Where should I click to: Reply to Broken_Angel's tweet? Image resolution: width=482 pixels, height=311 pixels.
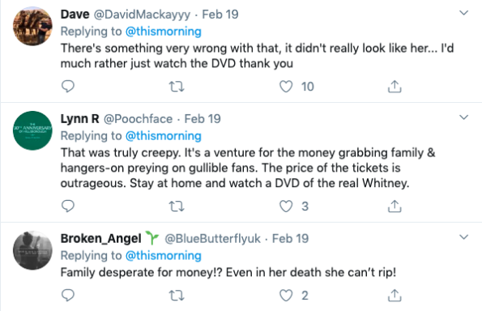pyautogui.click(x=68, y=296)
